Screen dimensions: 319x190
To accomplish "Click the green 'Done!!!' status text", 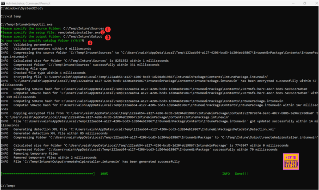I will (x=241, y=174).
